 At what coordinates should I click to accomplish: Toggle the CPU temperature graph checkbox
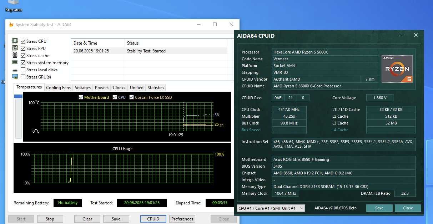(115, 97)
